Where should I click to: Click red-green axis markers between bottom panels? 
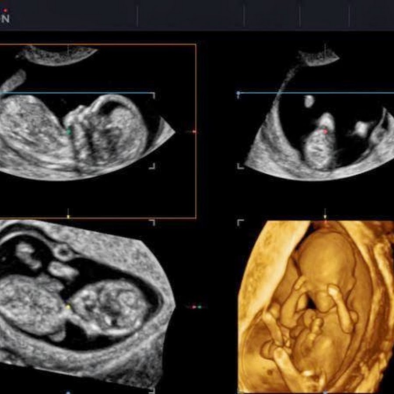click(x=197, y=307)
